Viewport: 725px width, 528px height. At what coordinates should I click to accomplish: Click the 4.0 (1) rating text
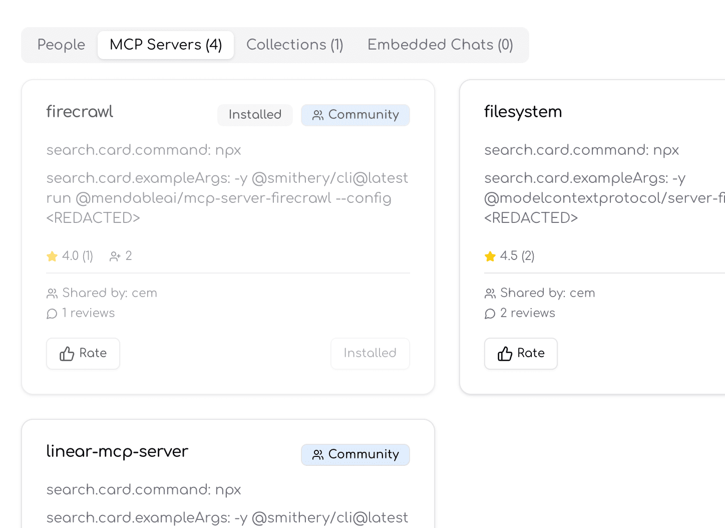(x=78, y=256)
